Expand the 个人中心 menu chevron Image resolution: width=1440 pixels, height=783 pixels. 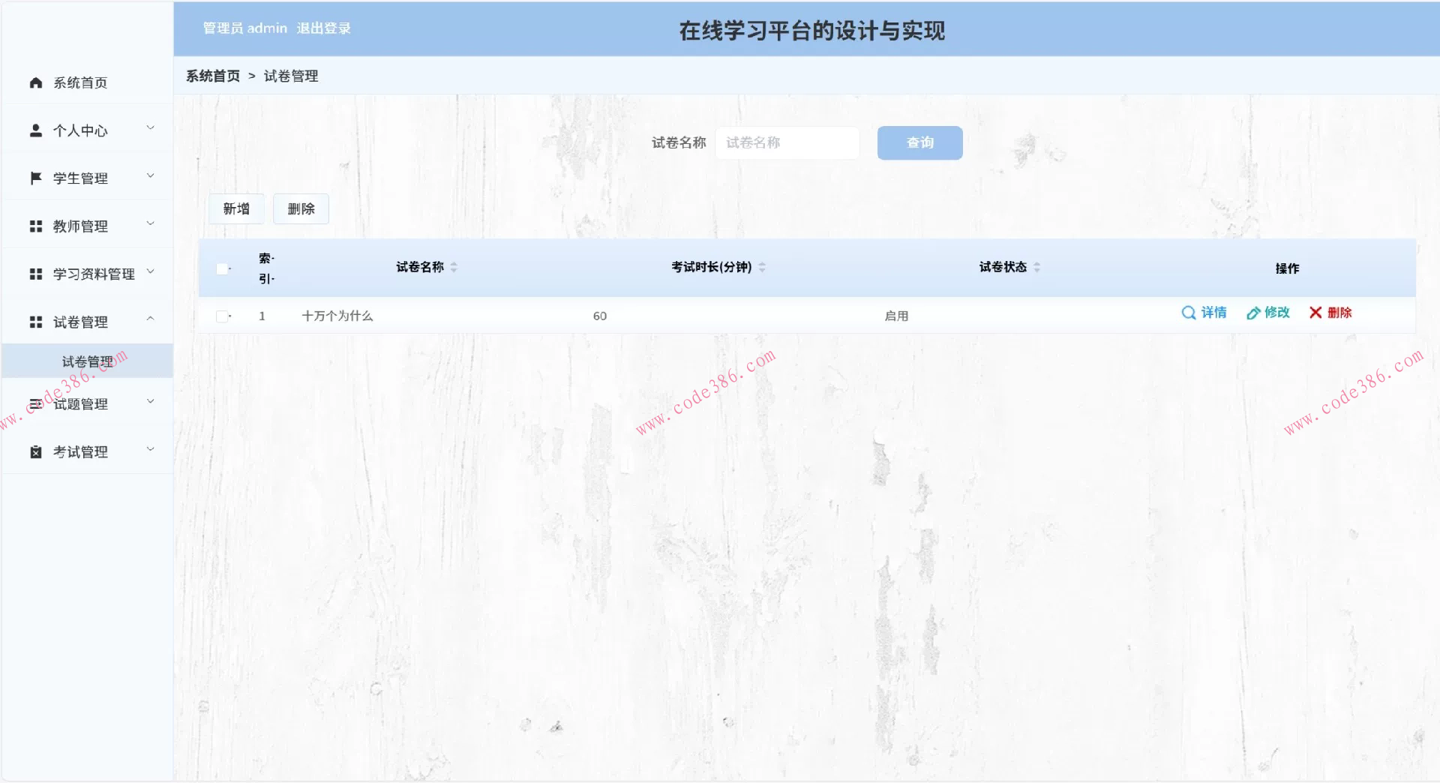151,127
